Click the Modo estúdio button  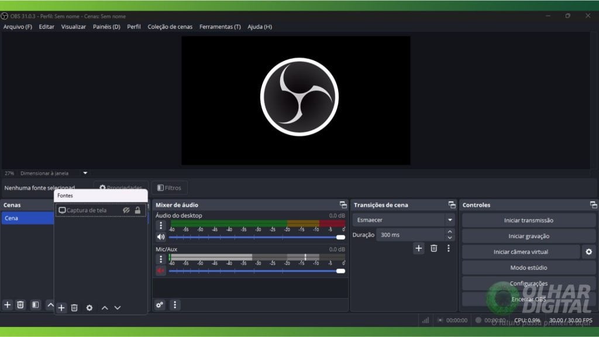point(528,268)
